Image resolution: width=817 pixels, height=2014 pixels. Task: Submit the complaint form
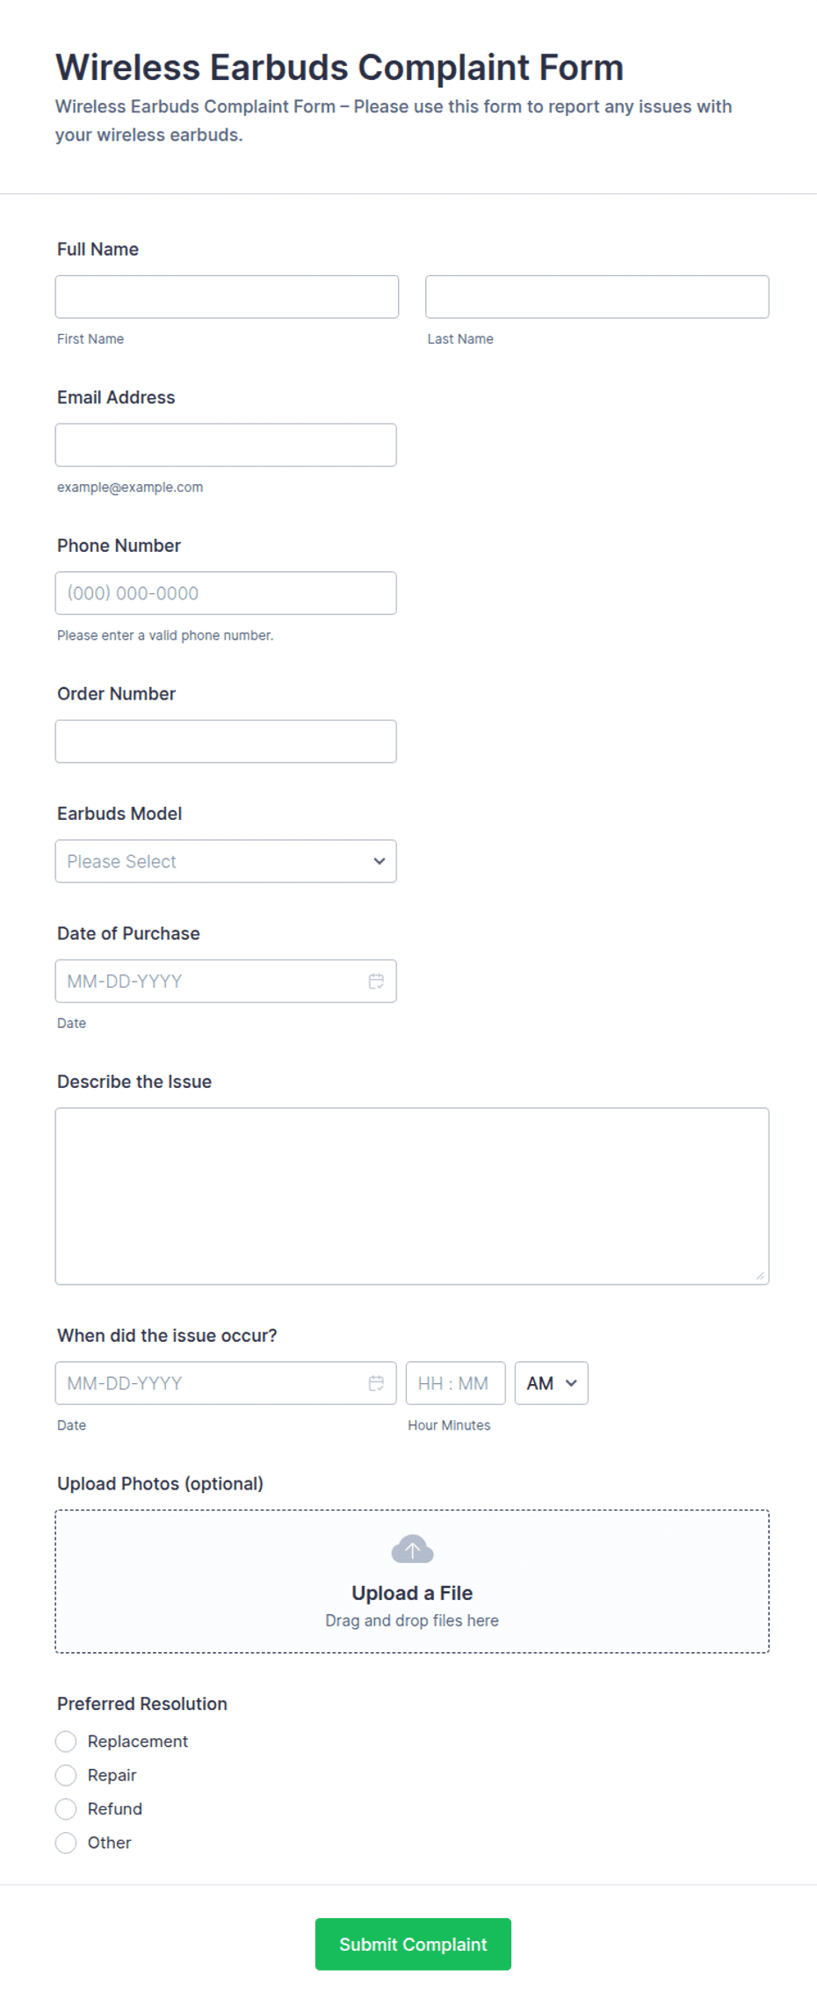pyautogui.click(x=413, y=1945)
